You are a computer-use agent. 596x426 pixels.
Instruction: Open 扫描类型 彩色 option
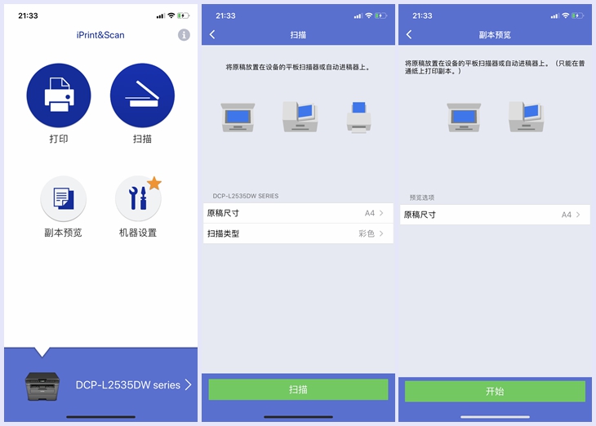coord(298,233)
